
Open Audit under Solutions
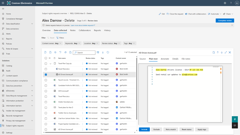tap(8, 71)
